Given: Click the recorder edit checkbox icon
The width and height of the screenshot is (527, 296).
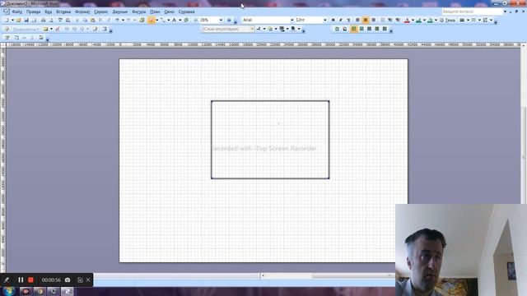Looking at the screenshot, I should [80, 280].
